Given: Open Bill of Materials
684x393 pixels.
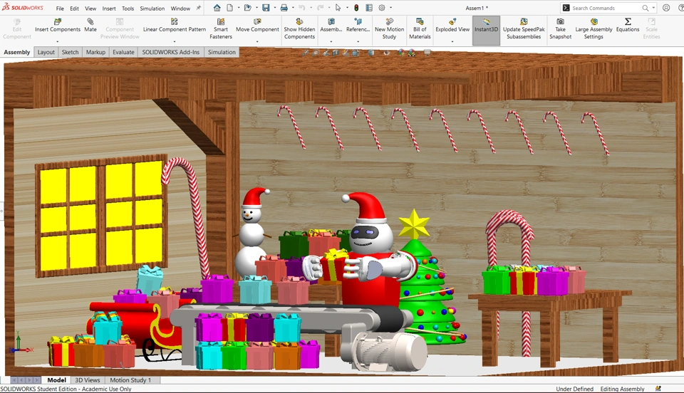Looking at the screenshot, I should pyautogui.click(x=420, y=29).
